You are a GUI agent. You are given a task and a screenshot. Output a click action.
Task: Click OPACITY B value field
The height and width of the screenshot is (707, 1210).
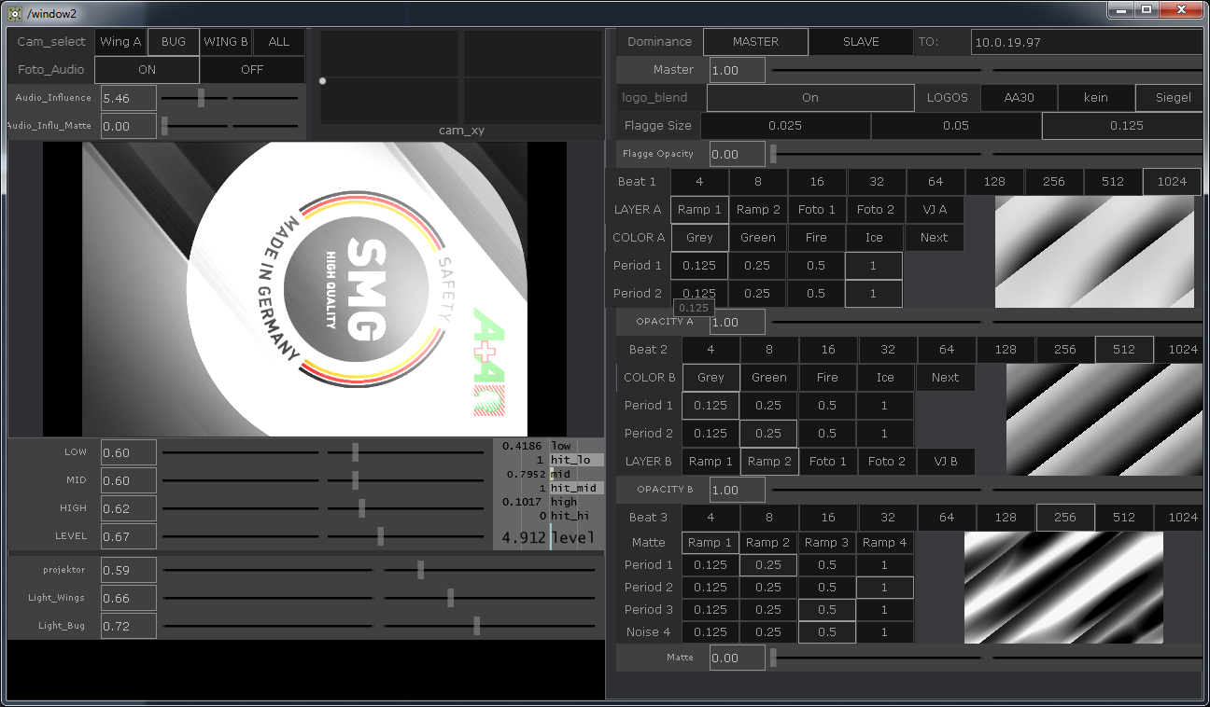point(738,490)
